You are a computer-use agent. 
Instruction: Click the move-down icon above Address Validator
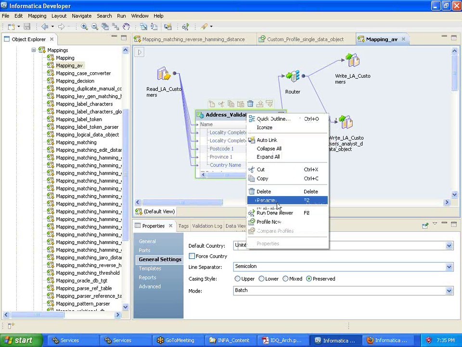pos(269,104)
